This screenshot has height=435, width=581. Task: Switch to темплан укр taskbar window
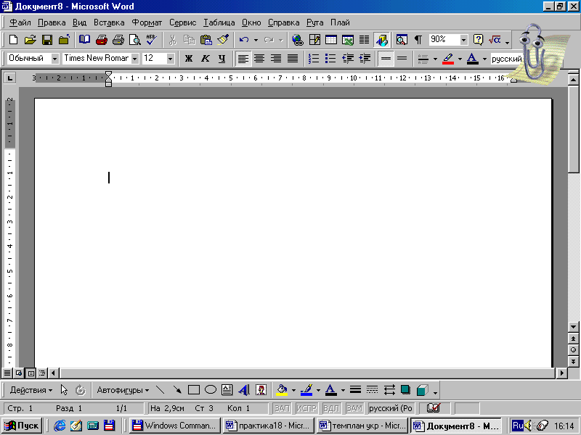pyautogui.click(x=362, y=426)
